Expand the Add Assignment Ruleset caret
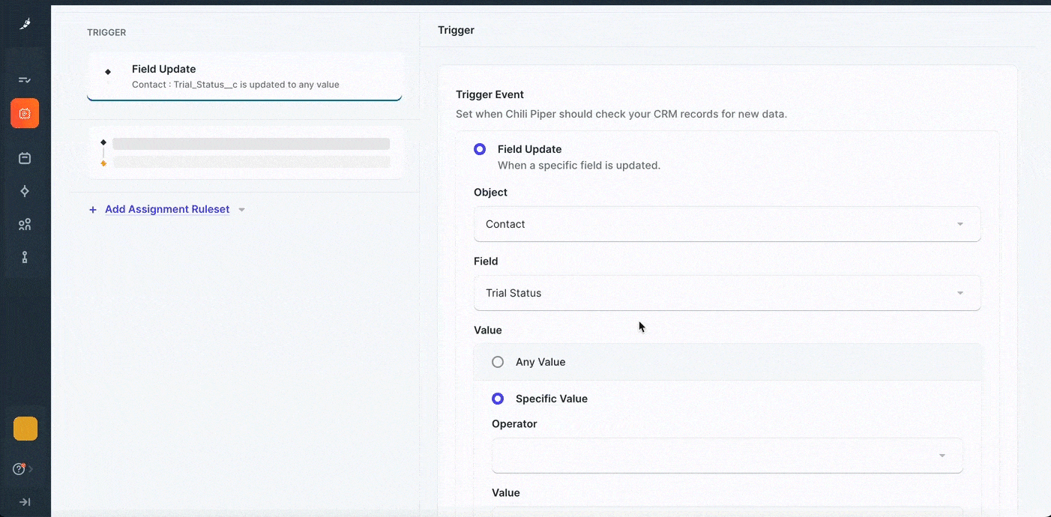The height and width of the screenshot is (517, 1051). tap(241, 210)
